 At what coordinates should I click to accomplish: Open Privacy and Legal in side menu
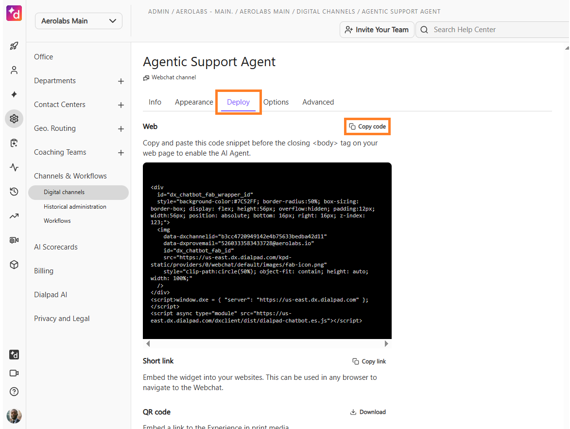(x=62, y=319)
